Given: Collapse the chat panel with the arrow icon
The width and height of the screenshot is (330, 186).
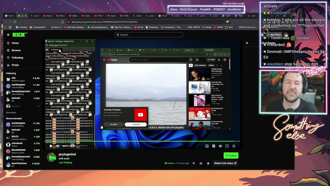Looking at the screenshot, I should tap(247, 43).
